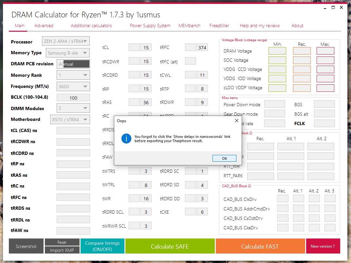Click the BCLK value field showing 100
This screenshot has width=351, height=263.
tap(73, 98)
